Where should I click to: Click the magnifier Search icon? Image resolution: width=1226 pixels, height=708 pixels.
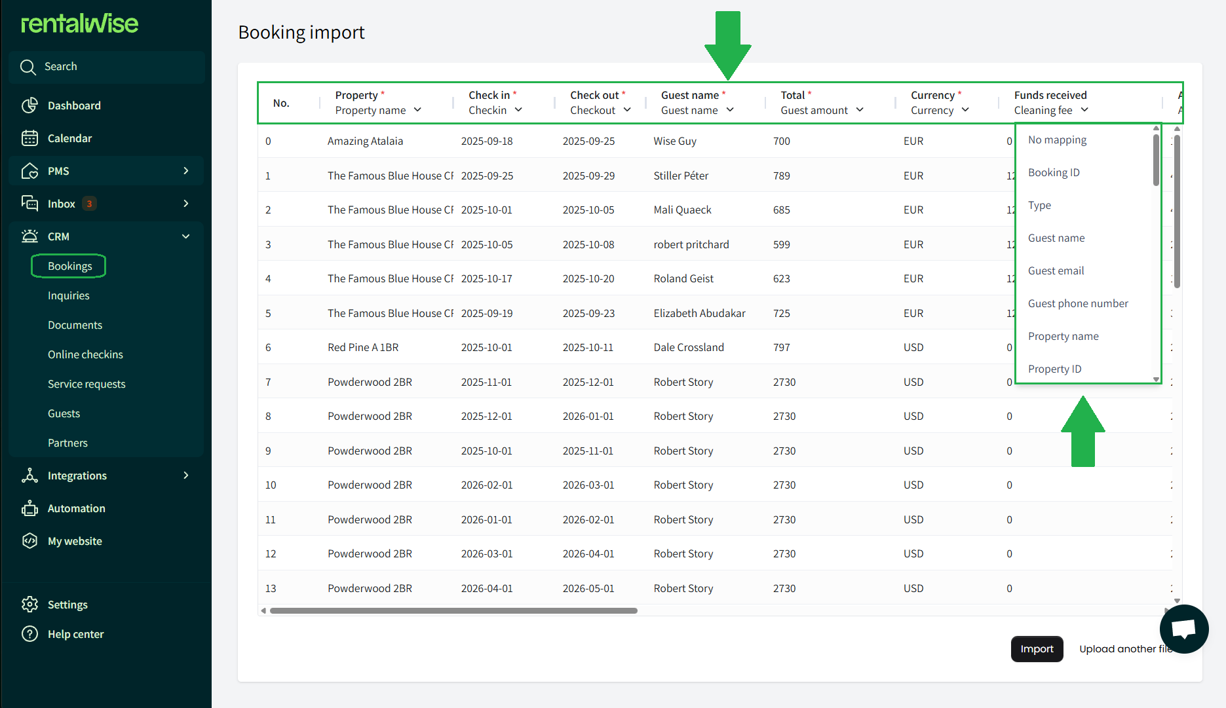point(28,67)
